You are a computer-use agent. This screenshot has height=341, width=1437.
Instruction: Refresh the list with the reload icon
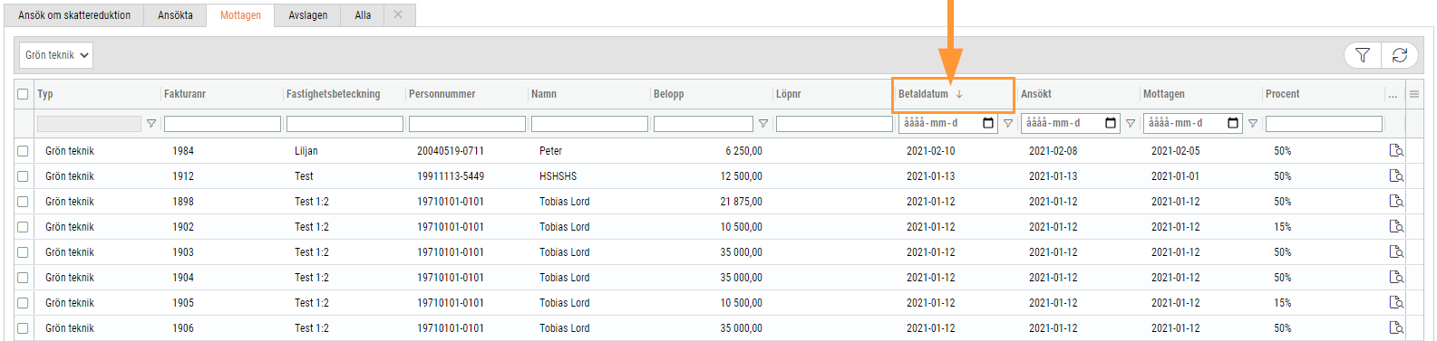tap(1400, 55)
